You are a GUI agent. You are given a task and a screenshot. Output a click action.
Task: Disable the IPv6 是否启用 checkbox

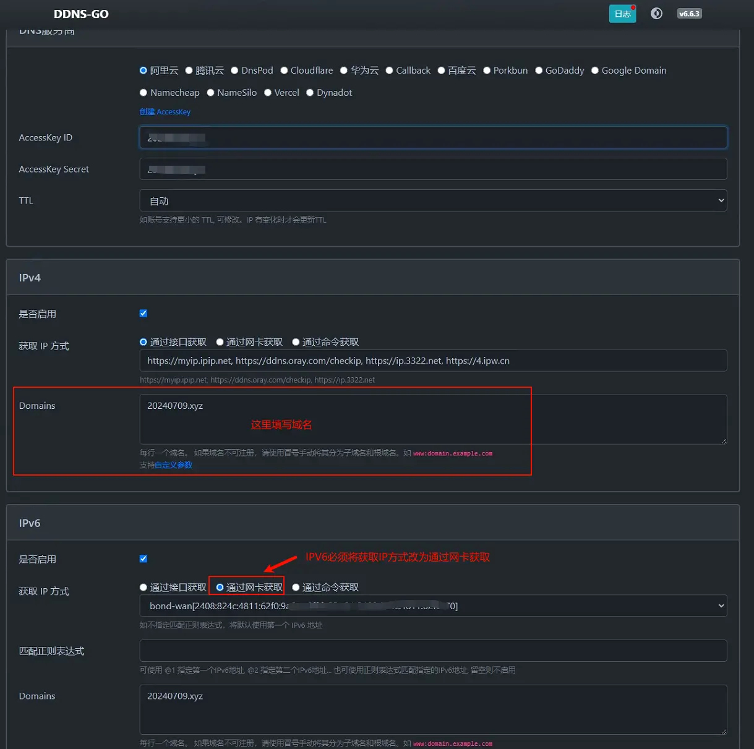tap(144, 559)
